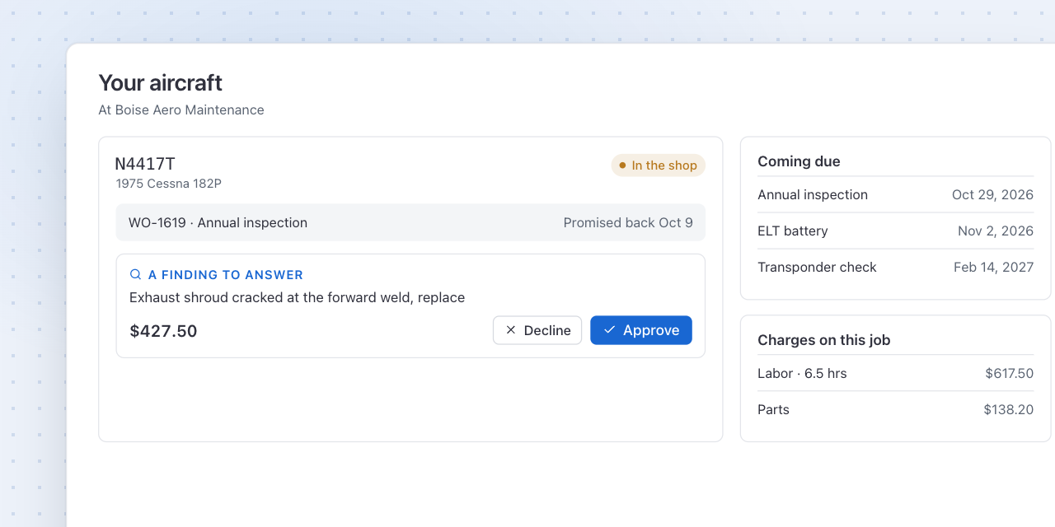The width and height of the screenshot is (1055, 527).
Task: Click the Parts charge row
Action: pos(895,410)
